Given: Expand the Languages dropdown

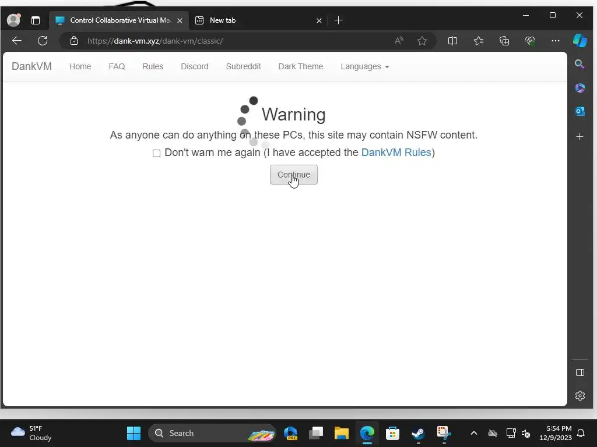Looking at the screenshot, I should click(365, 66).
